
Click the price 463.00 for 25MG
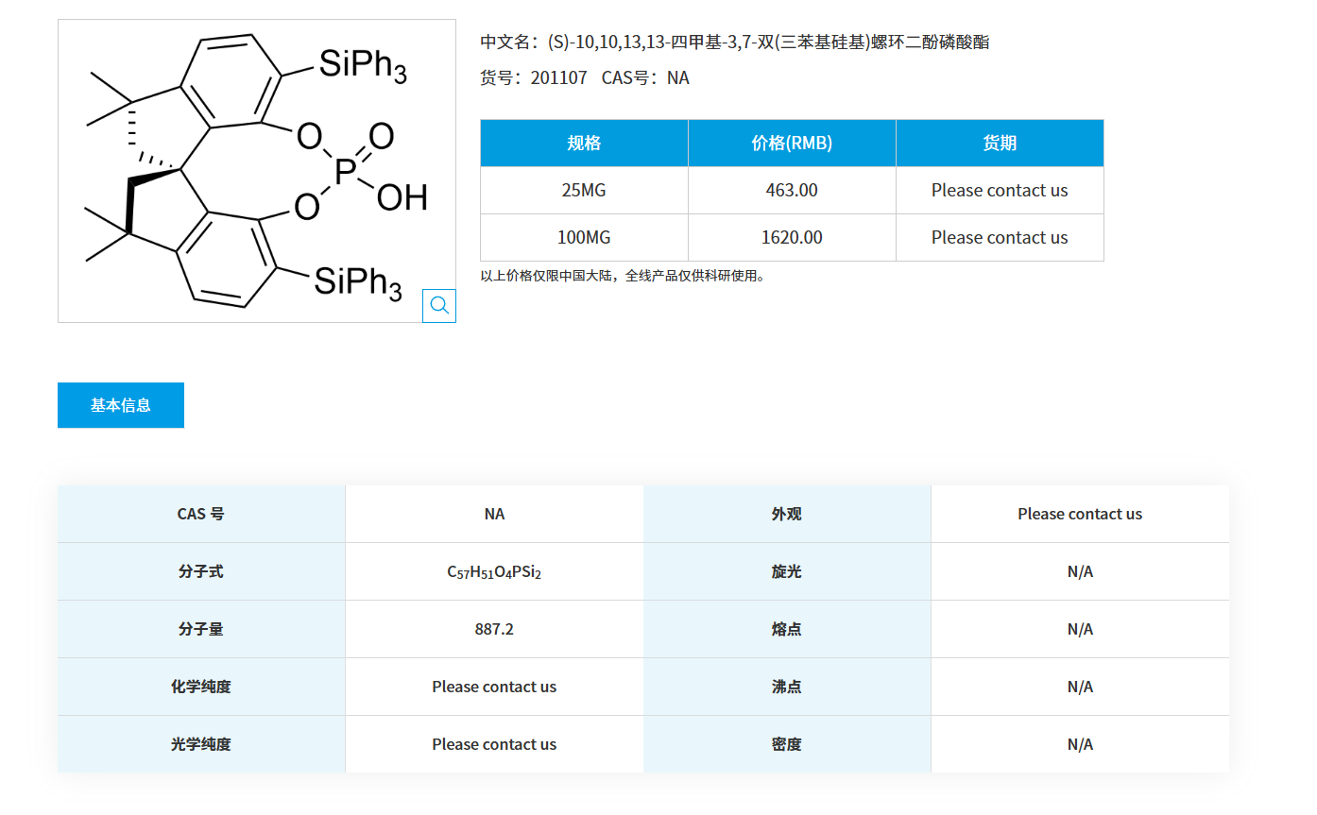(791, 190)
